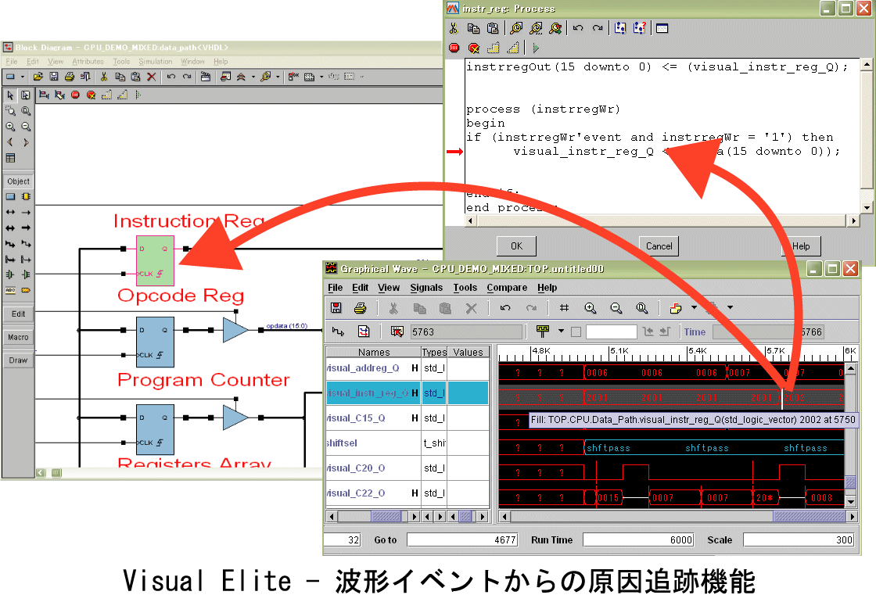The height and width of the screenshot is (595, 876).
Task: Select the visual_C22_O signal row
Action: point(407,493)
